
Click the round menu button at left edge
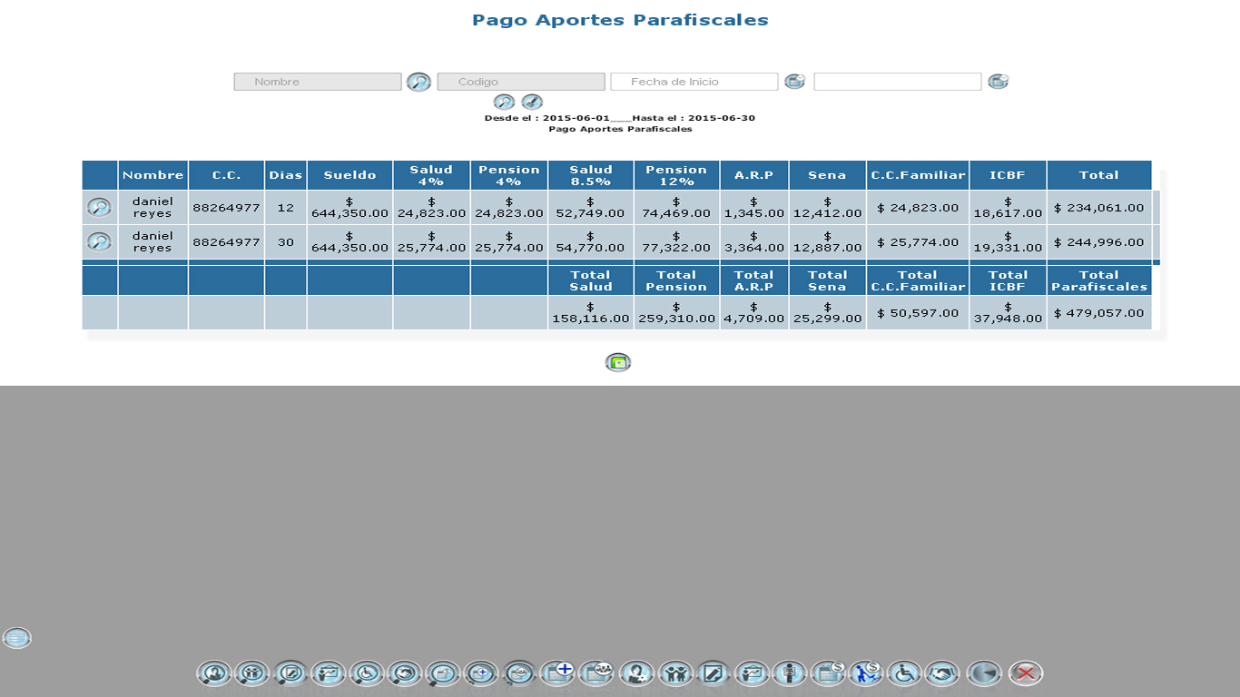tap(17, 638)
